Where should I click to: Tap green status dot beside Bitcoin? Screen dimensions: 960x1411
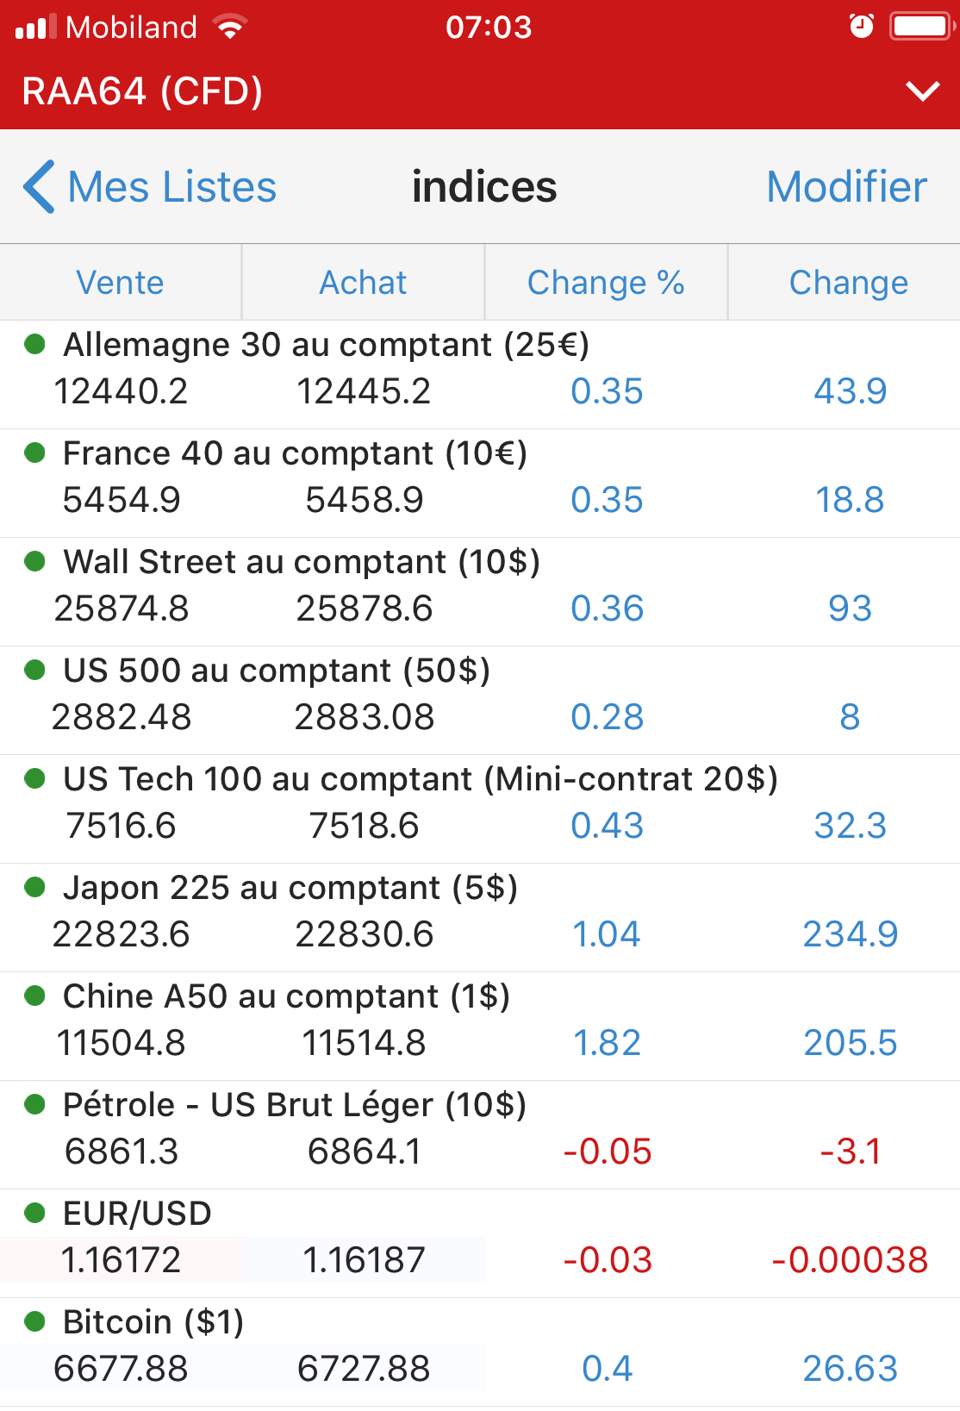click(34, 1321)
